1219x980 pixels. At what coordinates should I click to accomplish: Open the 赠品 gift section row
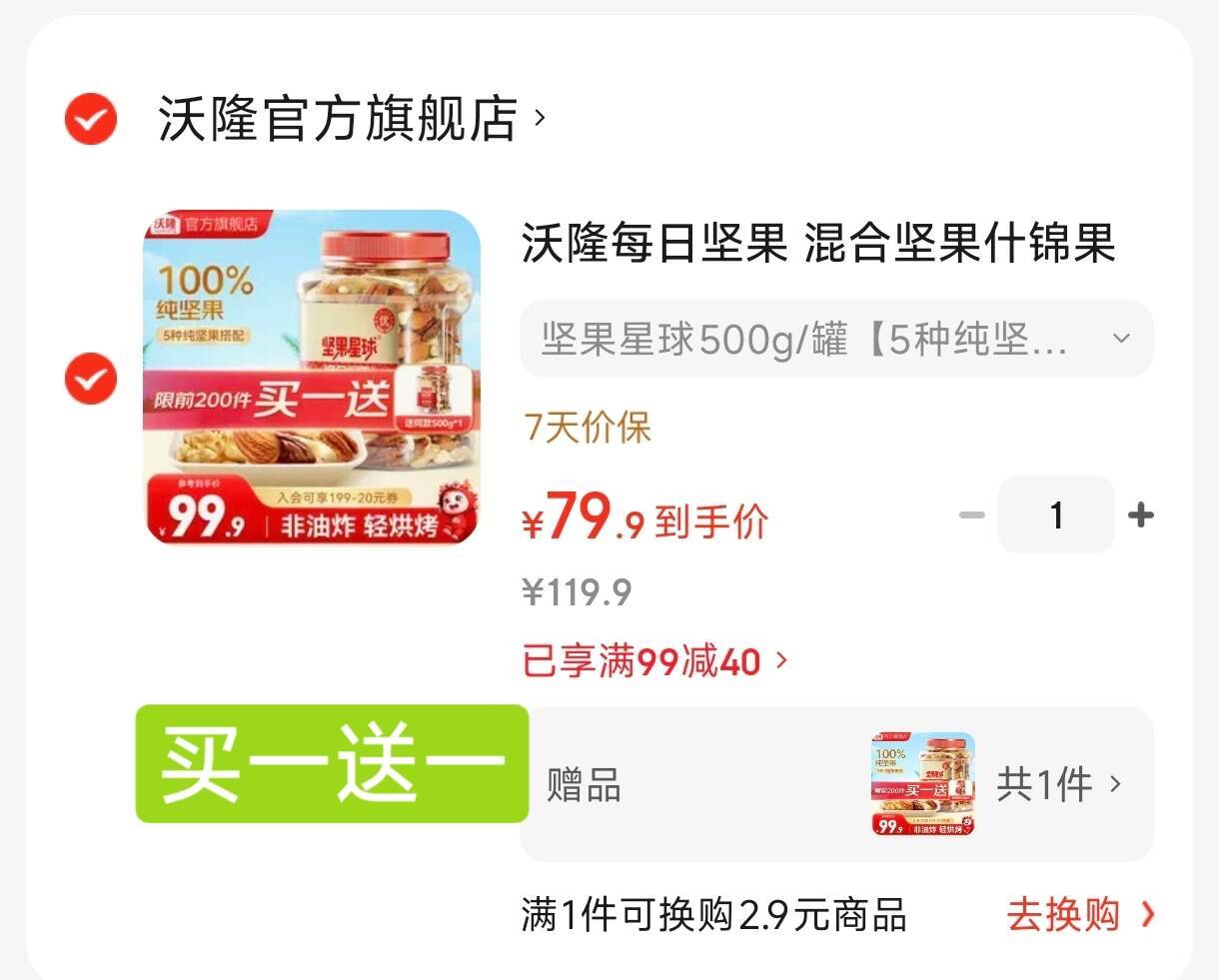click(836, 784)
